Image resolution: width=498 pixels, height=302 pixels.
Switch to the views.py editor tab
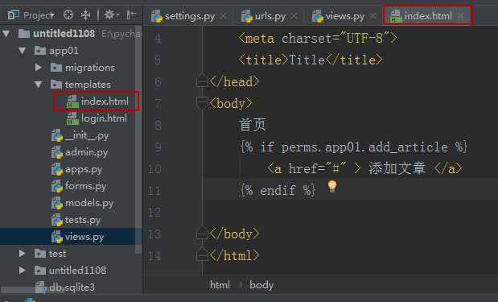tap(345, 16)
